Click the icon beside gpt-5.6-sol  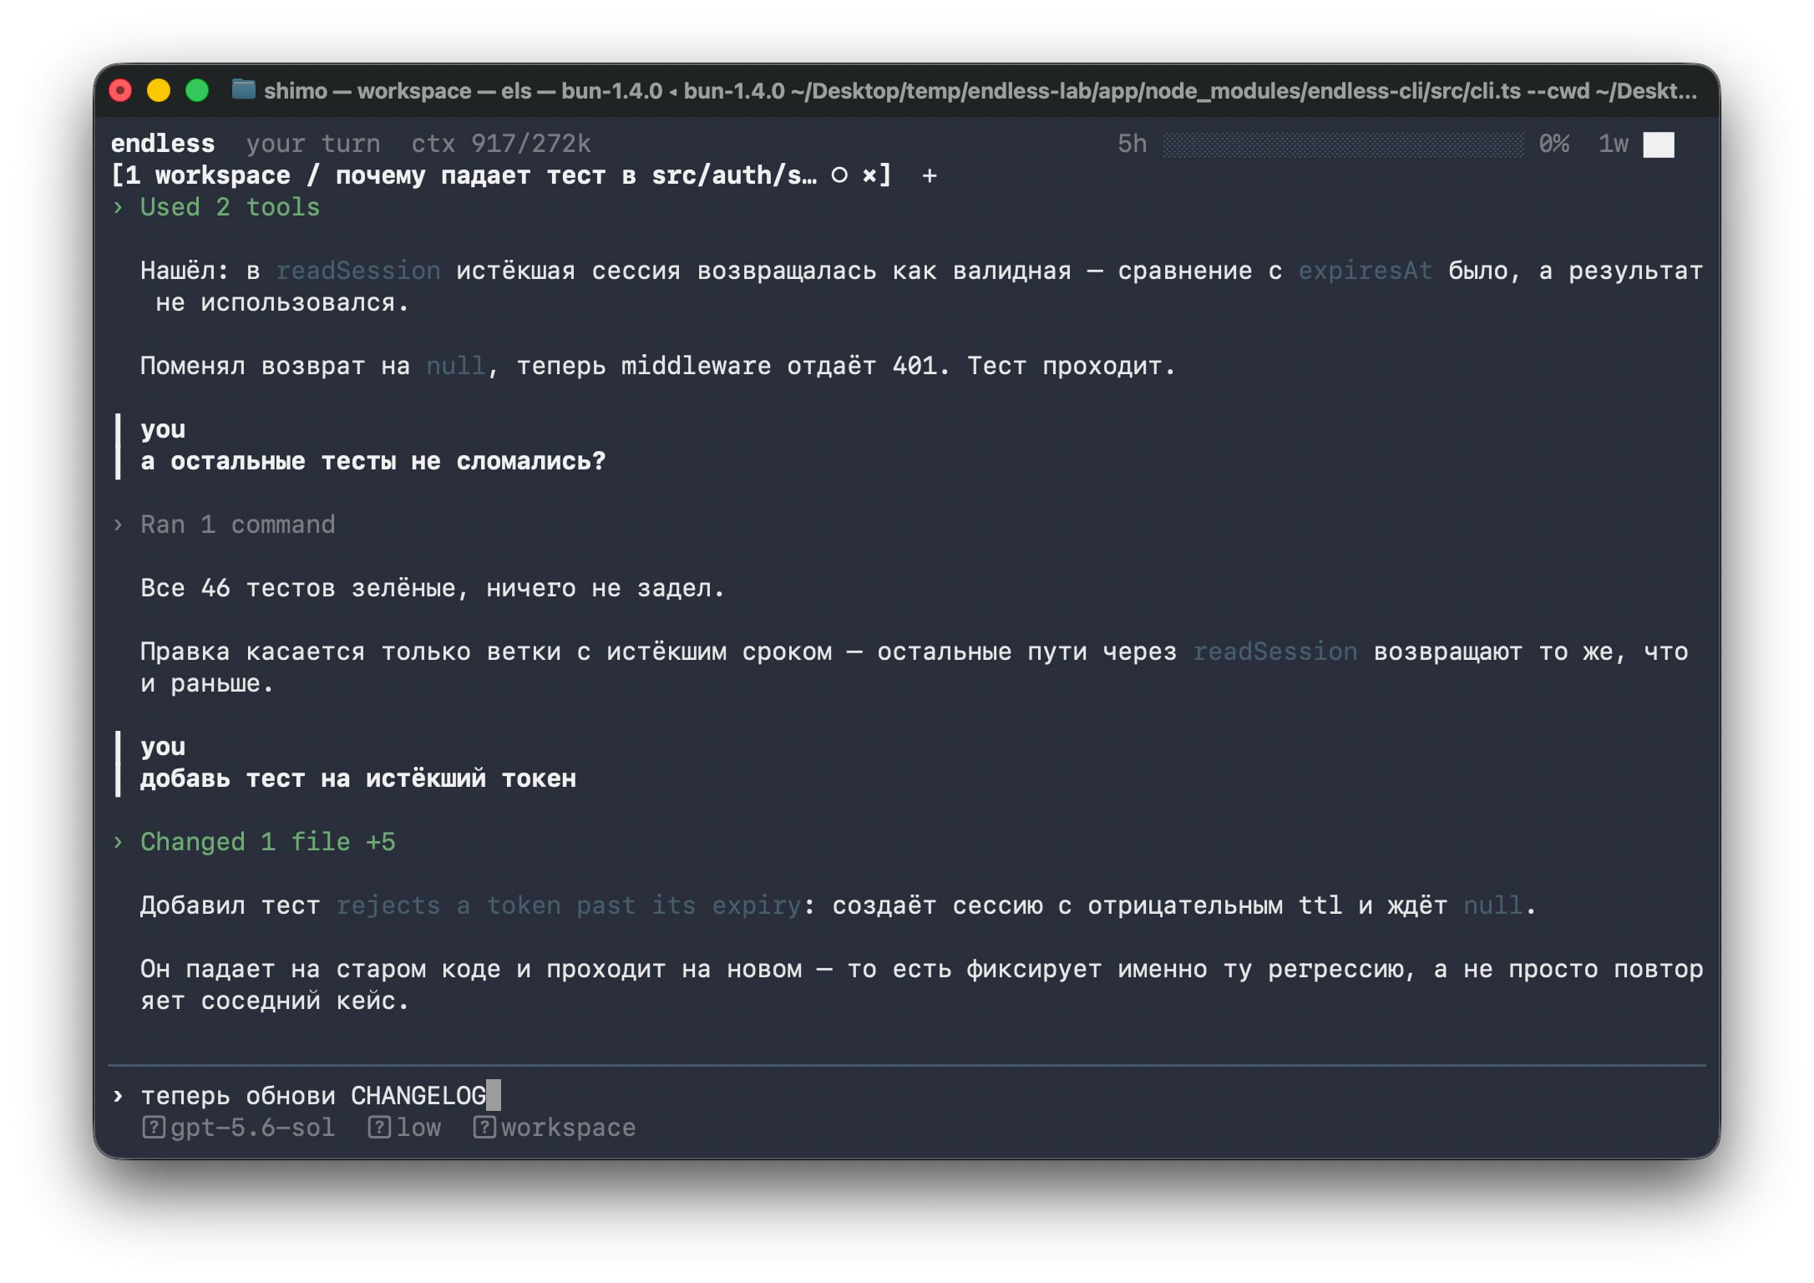coord(153,1128)
